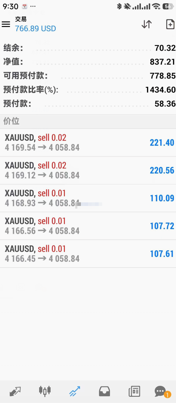176x403 pixels.
Task: Open the hamburger menu
Action: coord(6,24)
